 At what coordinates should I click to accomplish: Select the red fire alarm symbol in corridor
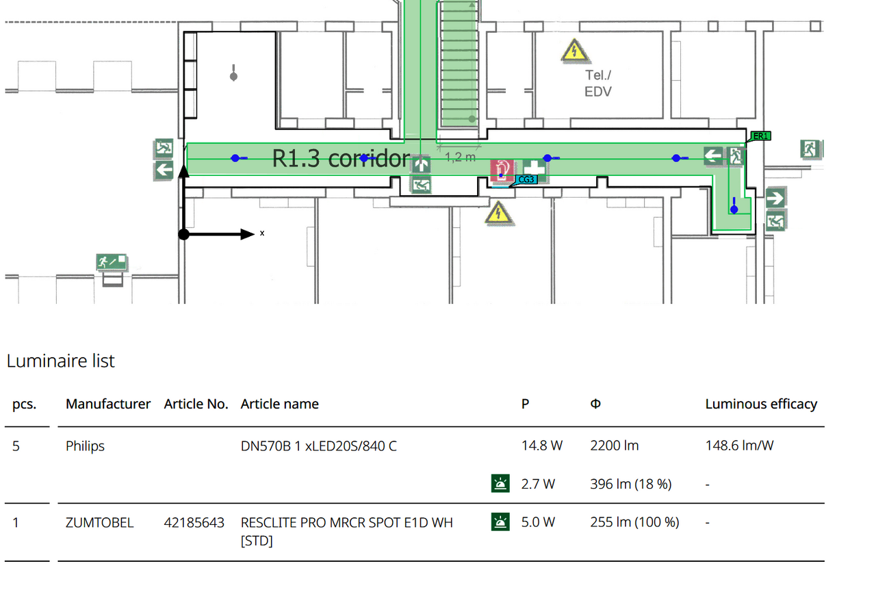(502, 170)
